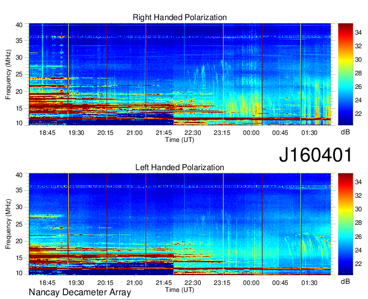Screen dimensions: 368x299
Task: Click the 28 dB tick on lower color bar
Action: click(x=358, y=223)
